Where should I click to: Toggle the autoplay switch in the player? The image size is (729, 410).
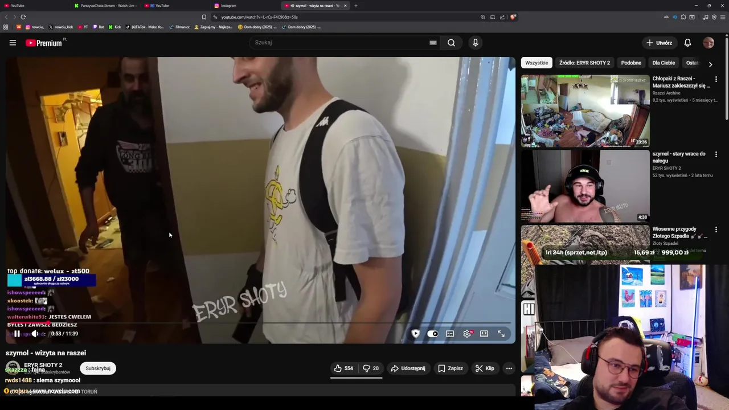(433, 334)
